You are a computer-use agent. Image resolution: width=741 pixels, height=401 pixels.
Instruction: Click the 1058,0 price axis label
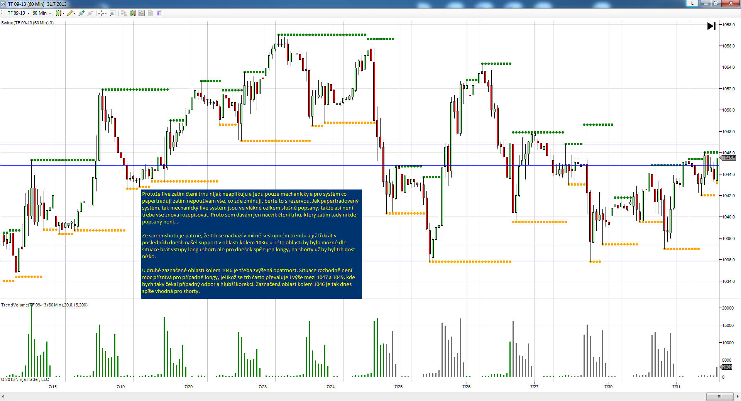[x=729, y=25]
